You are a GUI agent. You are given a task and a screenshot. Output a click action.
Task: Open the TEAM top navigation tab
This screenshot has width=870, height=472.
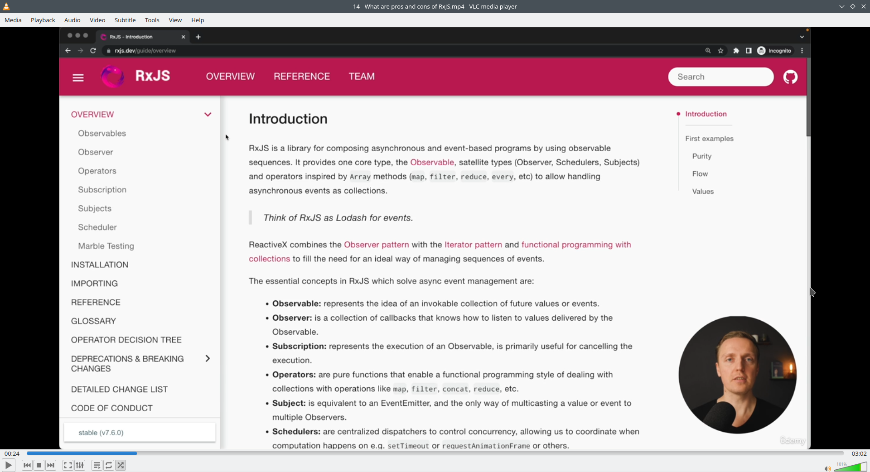[x=362, y=77]
